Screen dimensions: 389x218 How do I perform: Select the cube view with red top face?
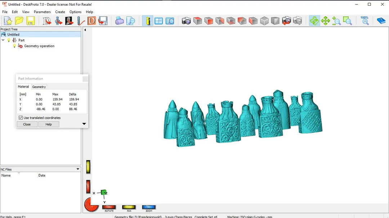197,21
